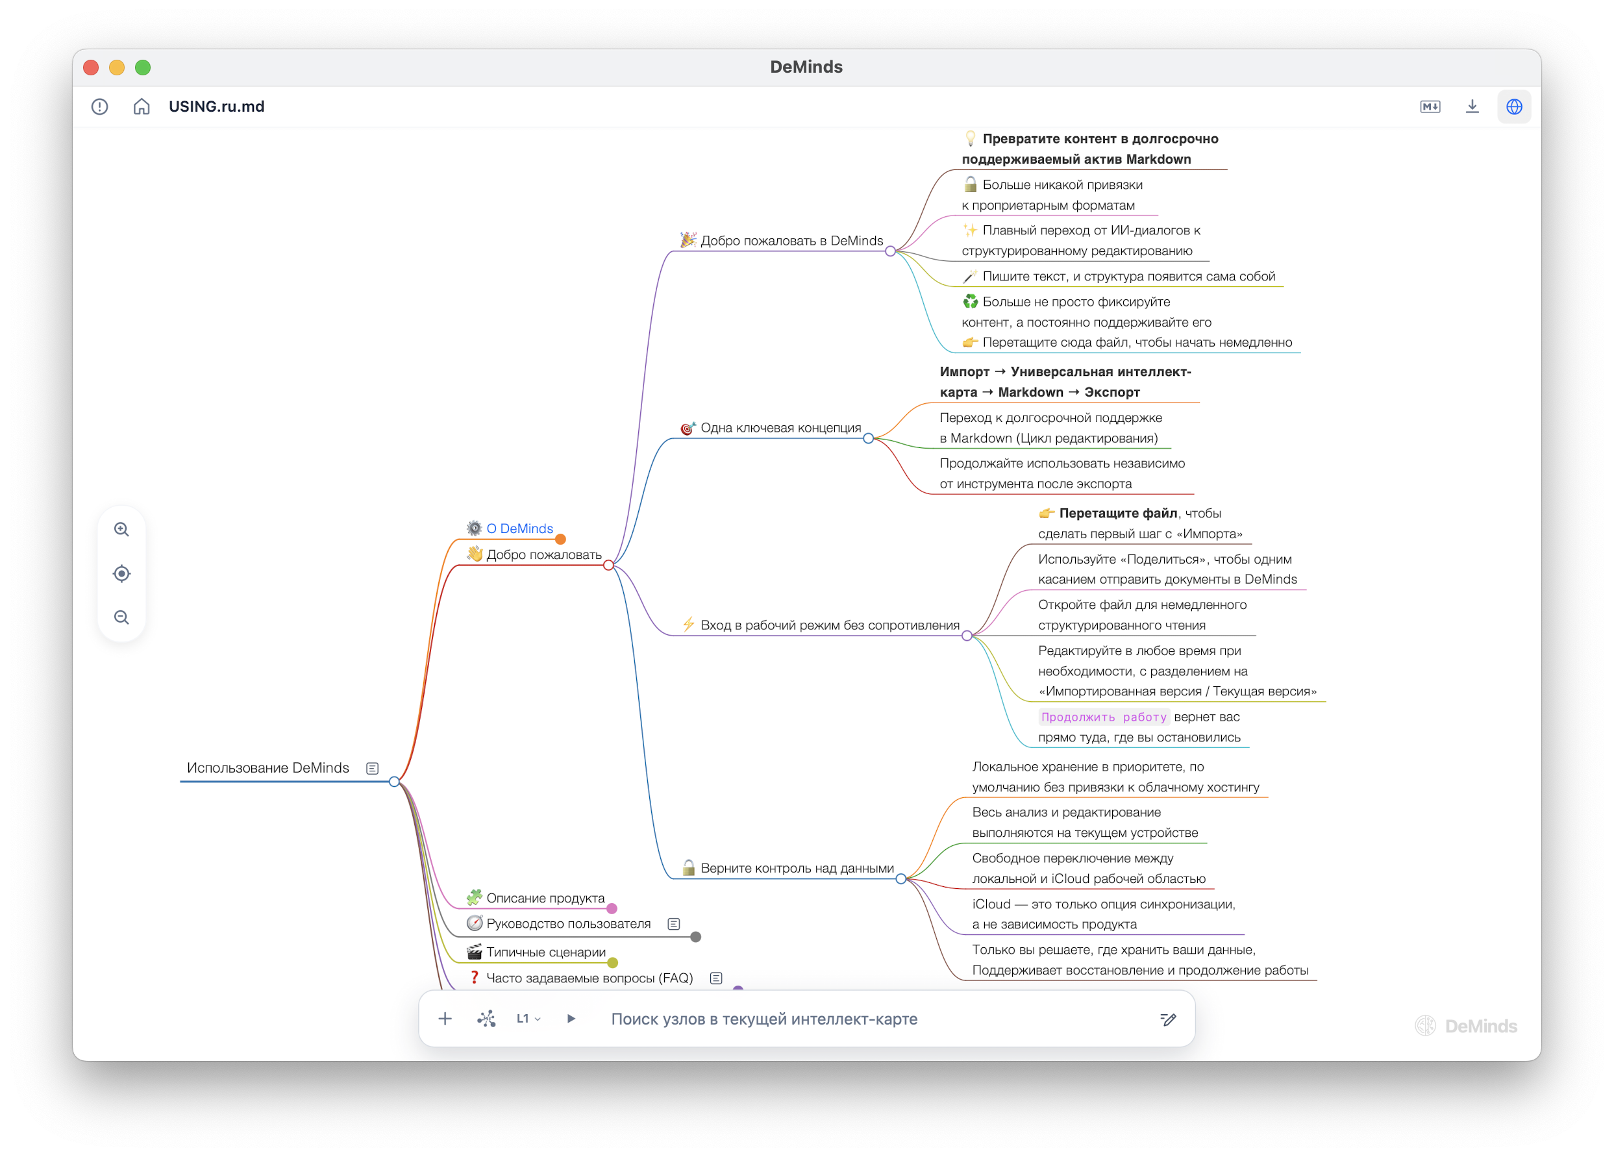
Task: Select Локальное хранение в приоритете node
Action: click(1116, 778)
